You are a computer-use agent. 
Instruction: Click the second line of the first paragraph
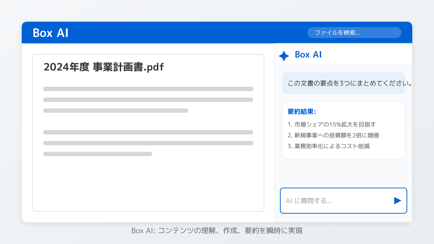tap(148, 100)
